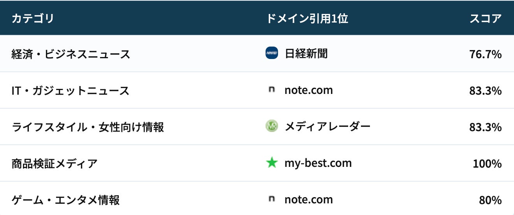Click the メディアレーダー round green icon
Screen dimensions: 514x215
[x=271, y=126]
